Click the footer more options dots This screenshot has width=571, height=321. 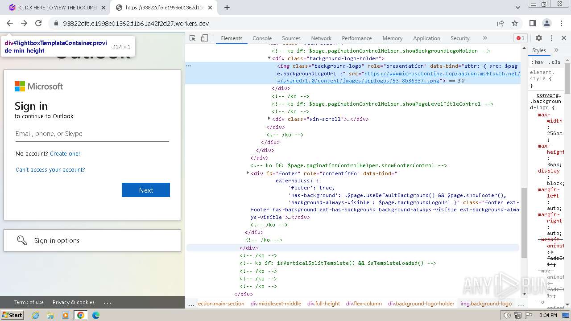(x=108, y=302)
